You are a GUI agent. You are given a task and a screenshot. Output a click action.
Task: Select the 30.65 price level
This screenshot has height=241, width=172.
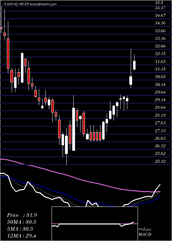pyautogui.click(x=160, y=77)
